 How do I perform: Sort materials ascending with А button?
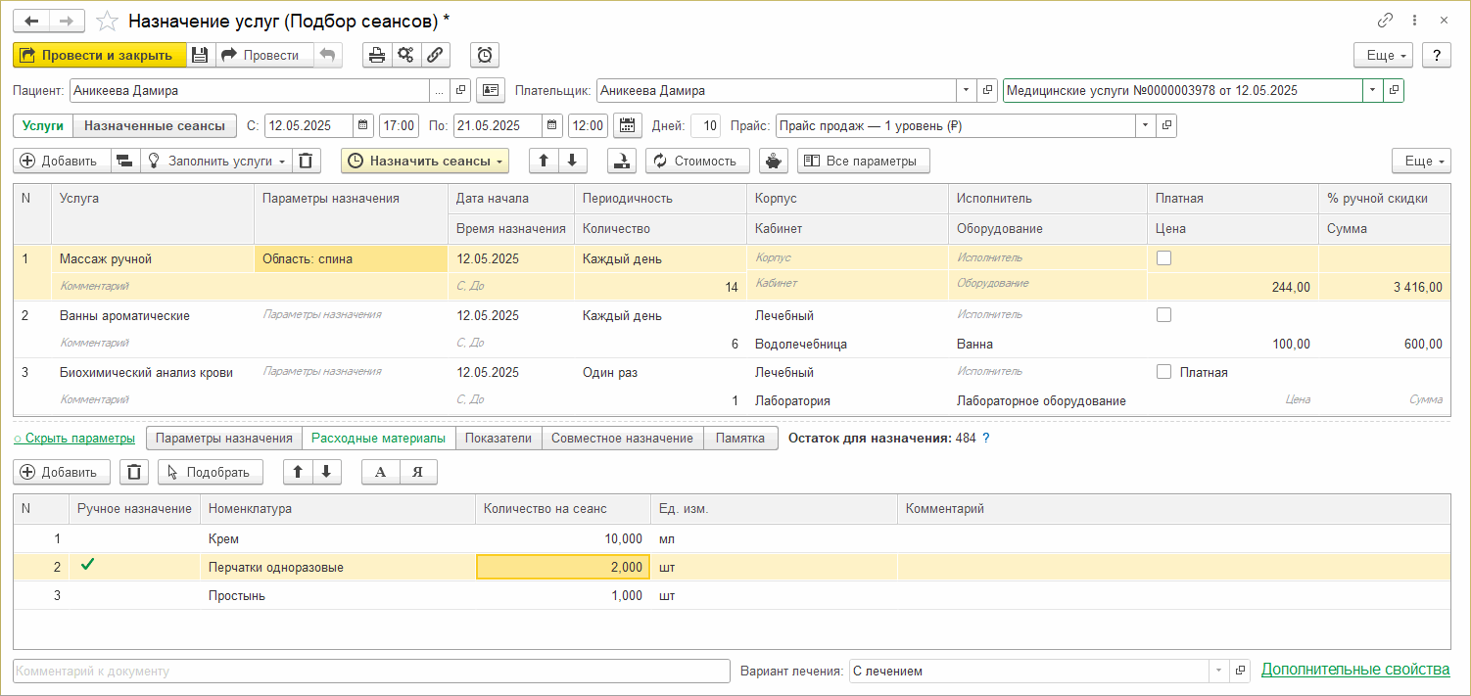(381, 472)
